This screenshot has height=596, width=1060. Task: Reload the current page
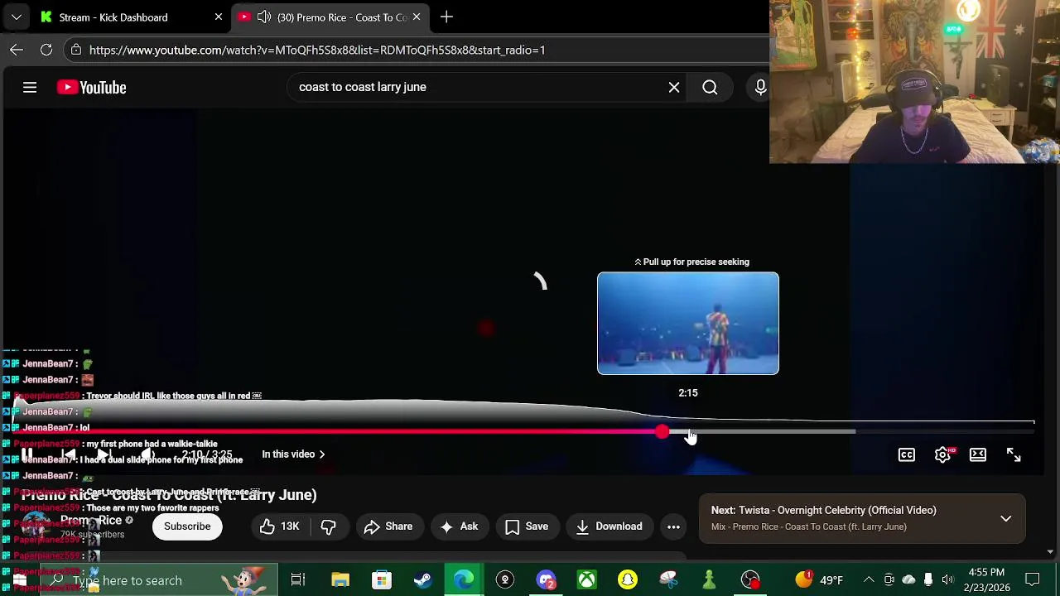click(46, 50)
